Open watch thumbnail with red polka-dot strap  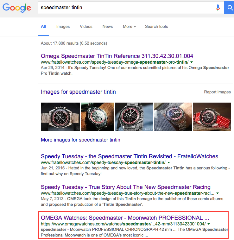211,117
